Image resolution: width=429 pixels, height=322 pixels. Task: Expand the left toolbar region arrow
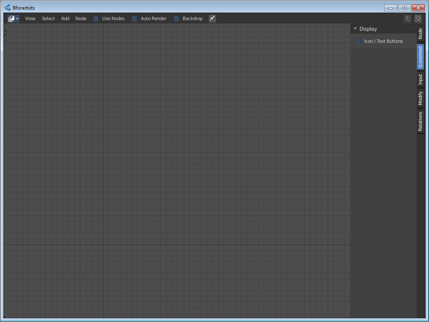pyautogui.click(x=5, y=33)
